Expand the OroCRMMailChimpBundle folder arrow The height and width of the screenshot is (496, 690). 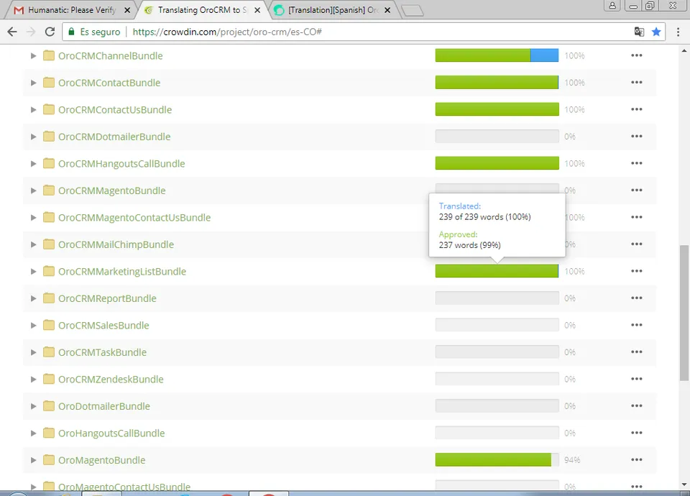(33, 244)
